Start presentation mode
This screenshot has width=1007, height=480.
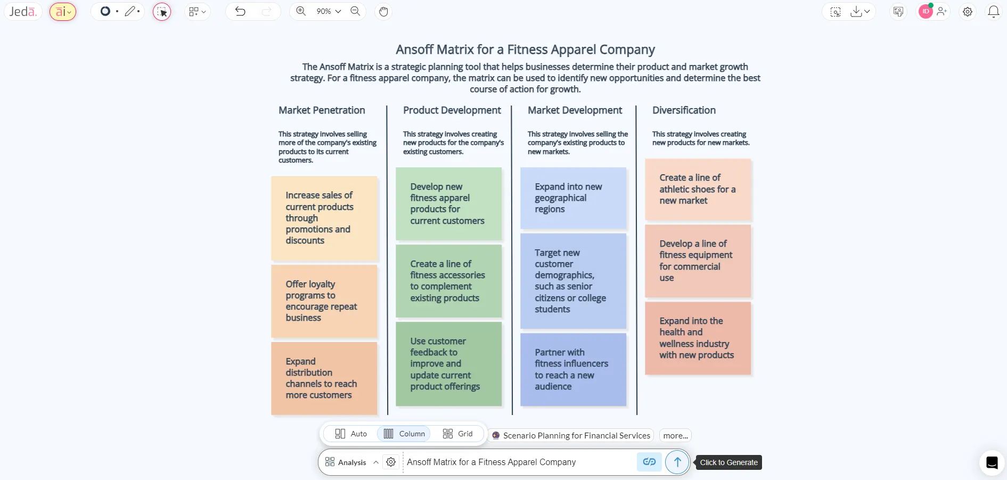898,11
